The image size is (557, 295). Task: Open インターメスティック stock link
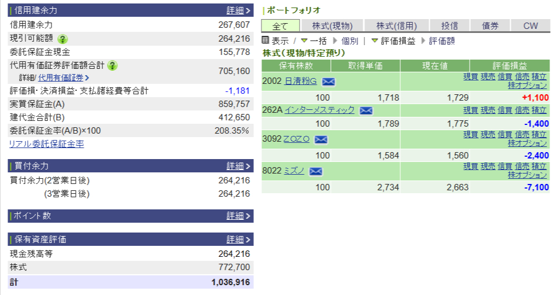coord(319,110)
